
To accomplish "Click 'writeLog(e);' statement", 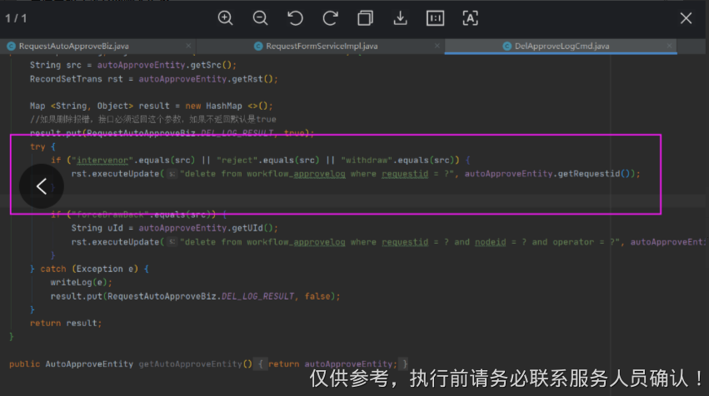I will (82, 282).
